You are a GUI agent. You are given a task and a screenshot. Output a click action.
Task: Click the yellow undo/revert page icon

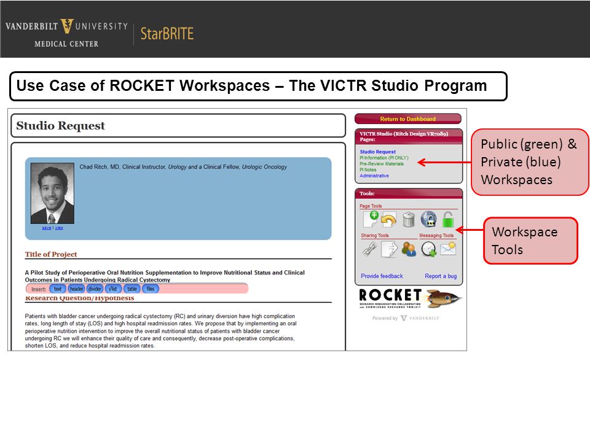pyautogui.click(x=388, y=220)
